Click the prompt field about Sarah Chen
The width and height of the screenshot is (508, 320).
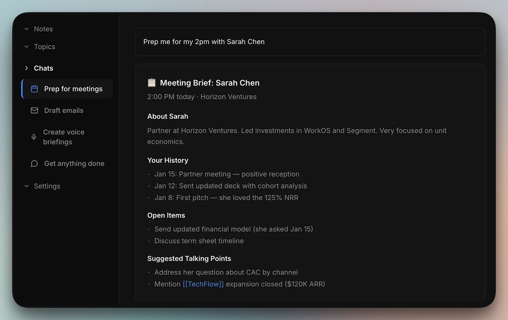click(310, 42)
